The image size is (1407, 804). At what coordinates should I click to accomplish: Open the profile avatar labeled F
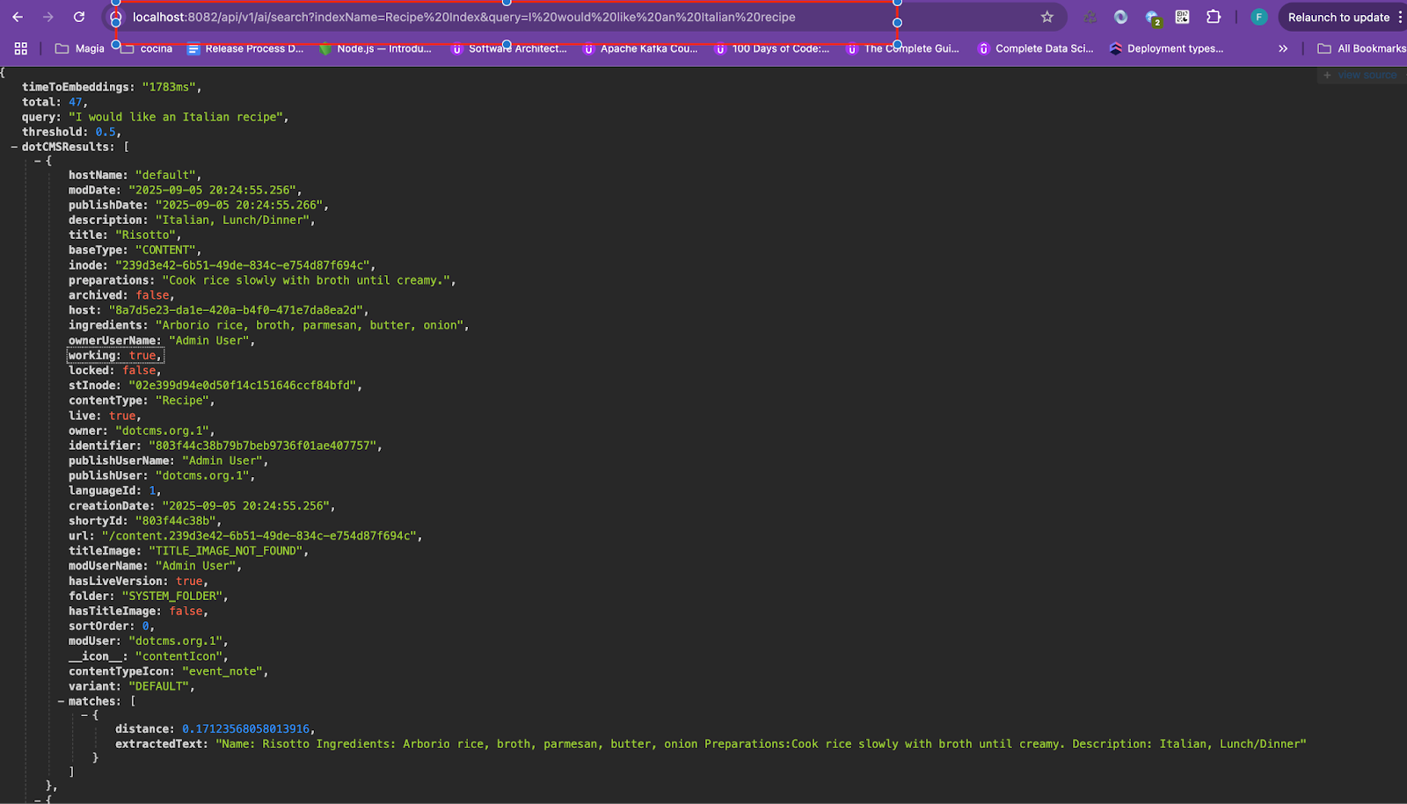coord(1258,17)
